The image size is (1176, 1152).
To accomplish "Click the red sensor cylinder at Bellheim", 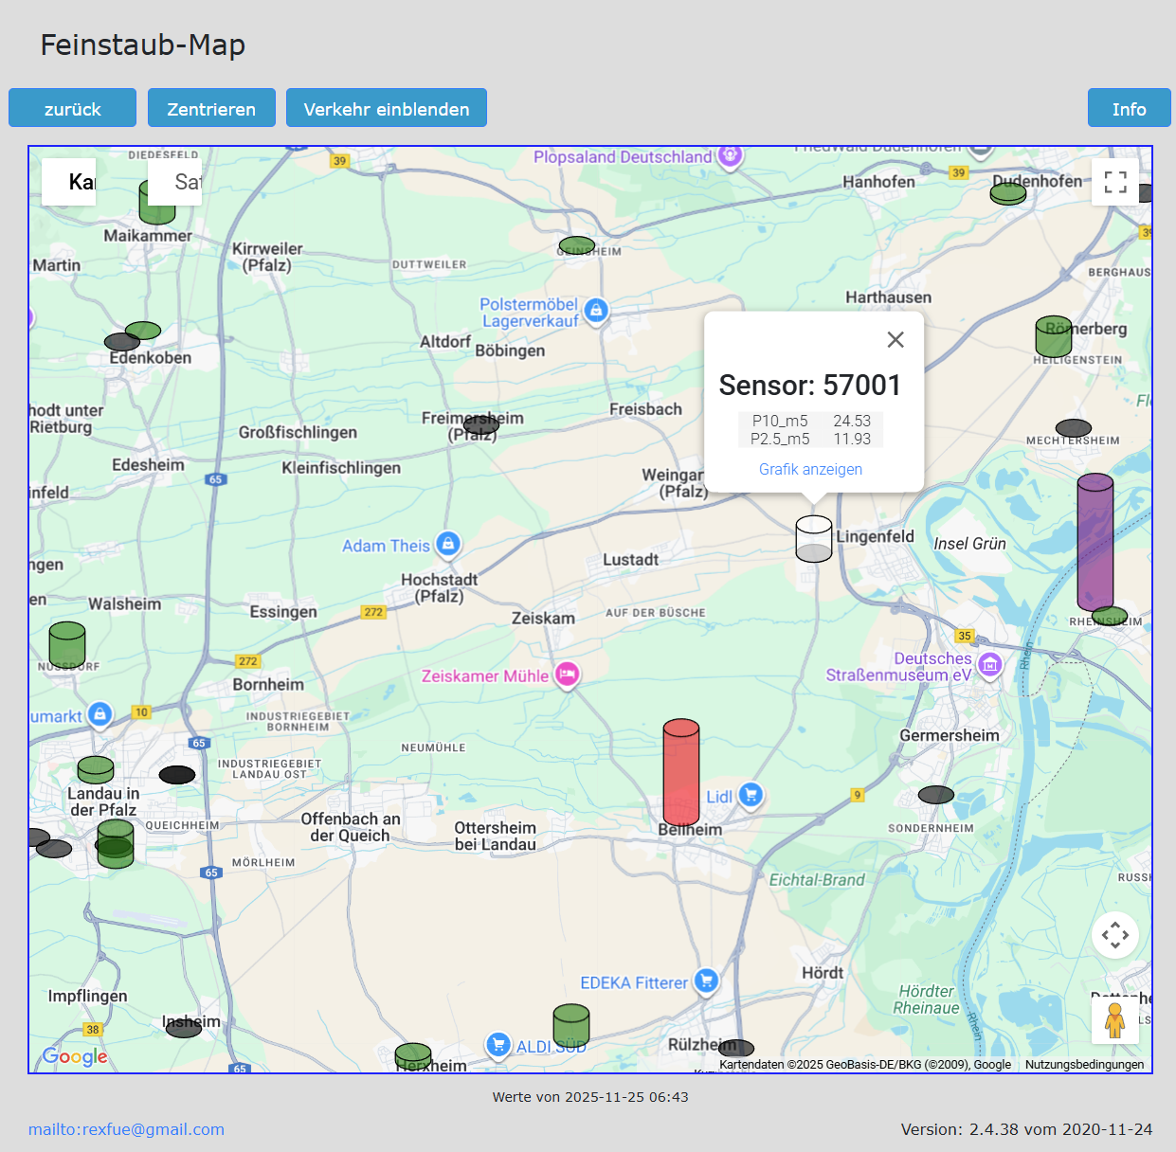I will coord(680,772).
